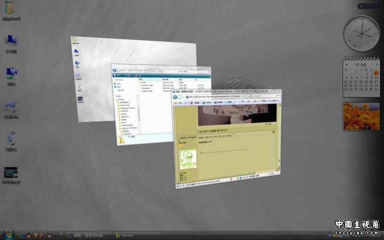Open Favorites Center star in Internet Explorer
The width and height of the screenshot is (384, 240).
176,103
